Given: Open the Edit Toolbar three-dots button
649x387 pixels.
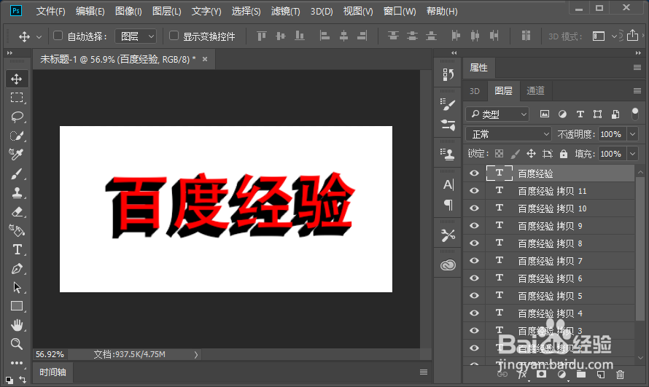Looking at the screenshot, I should [17, 363].
